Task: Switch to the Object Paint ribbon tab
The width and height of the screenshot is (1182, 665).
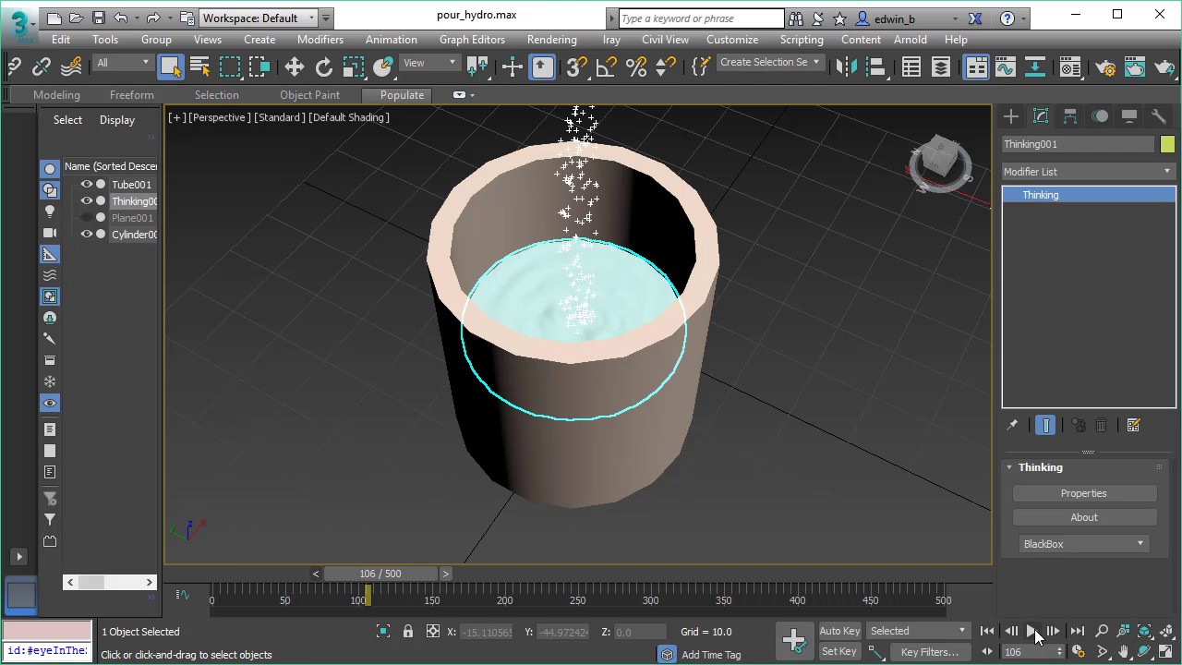Action: point(309,95)
